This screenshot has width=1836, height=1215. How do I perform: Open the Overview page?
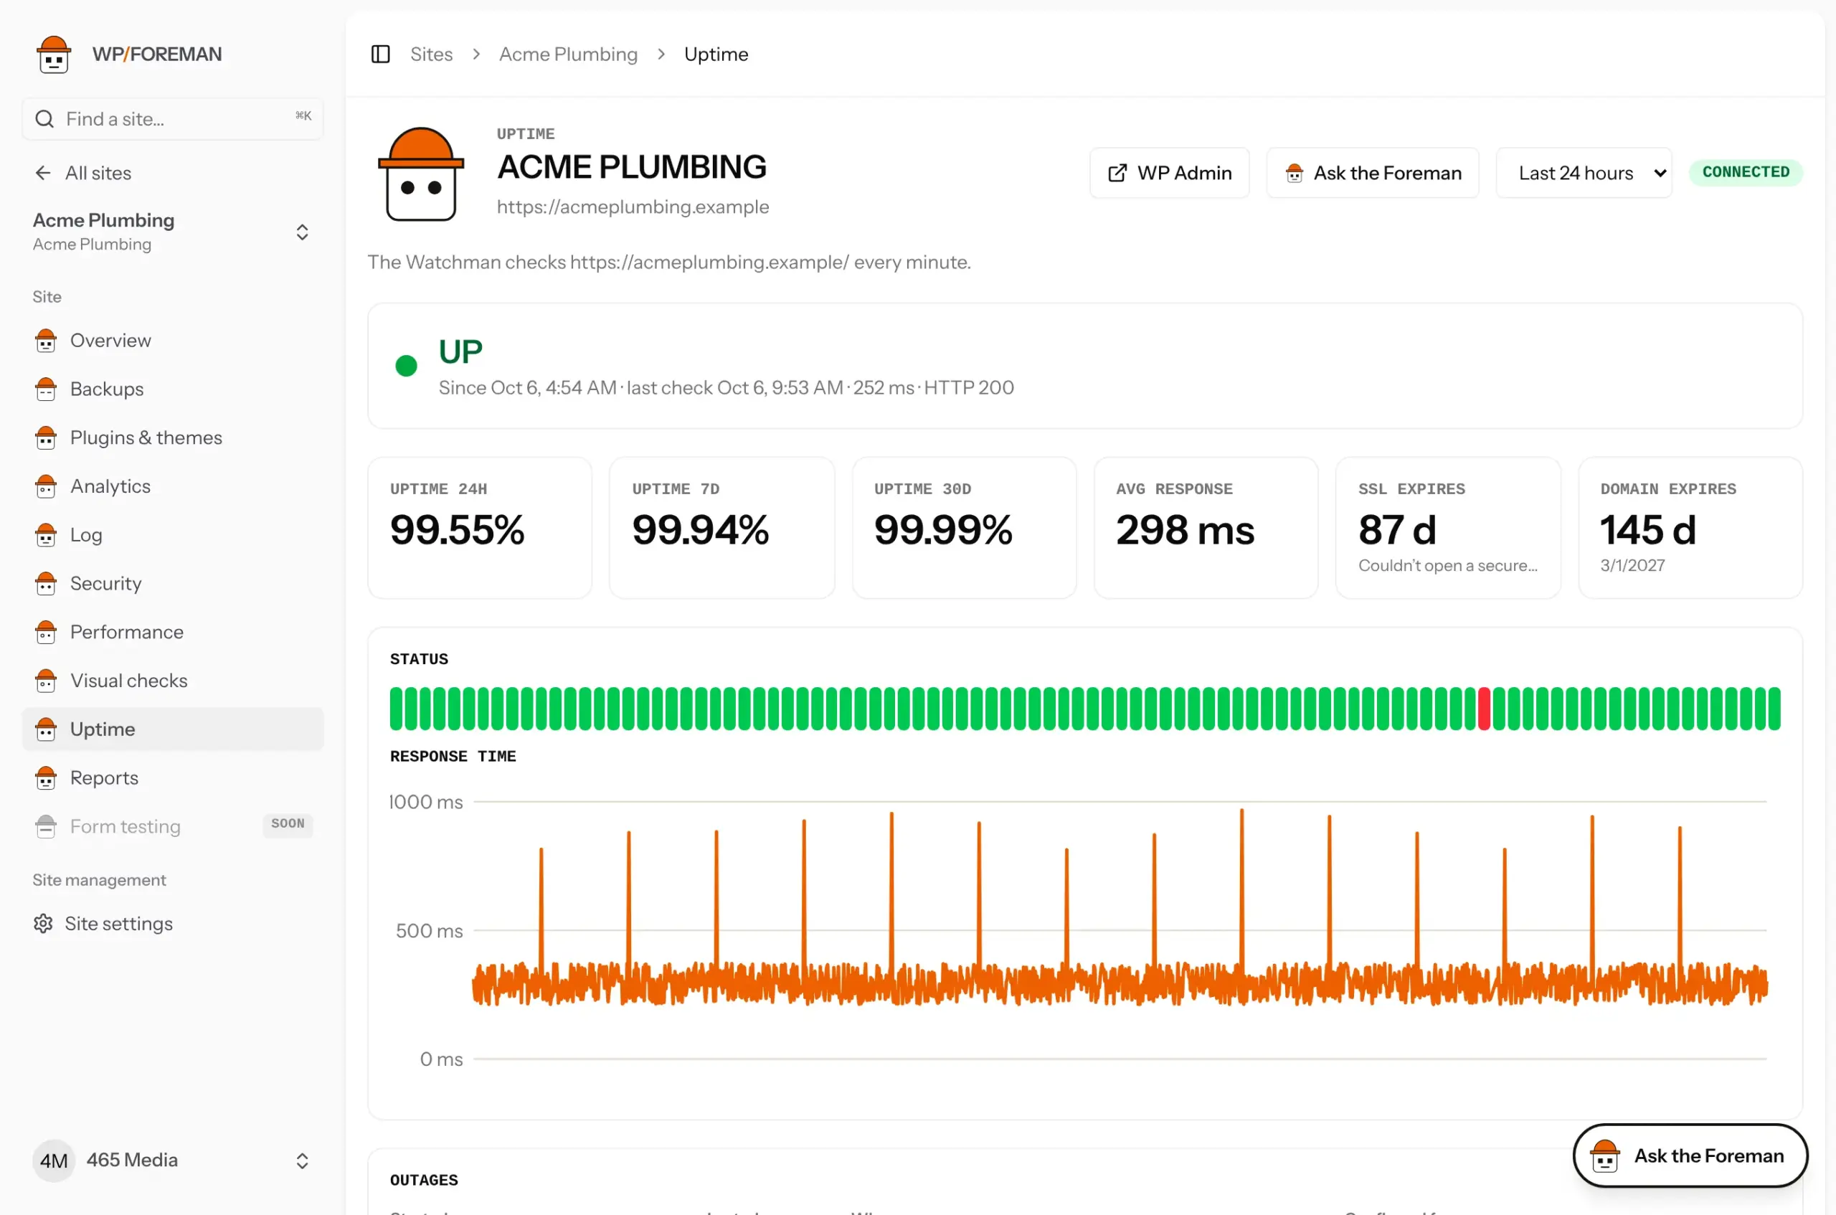click(173, 340)
